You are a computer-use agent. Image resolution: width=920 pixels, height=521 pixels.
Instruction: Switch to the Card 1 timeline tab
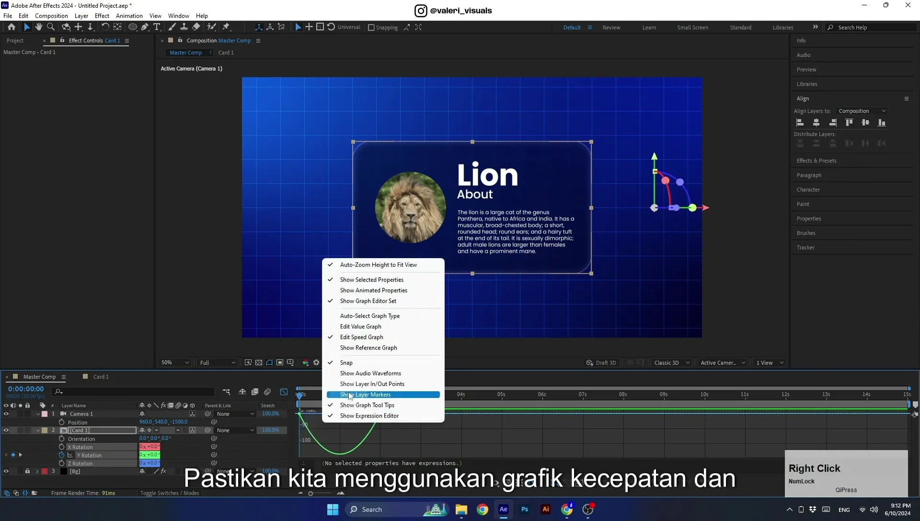[101, 377]
